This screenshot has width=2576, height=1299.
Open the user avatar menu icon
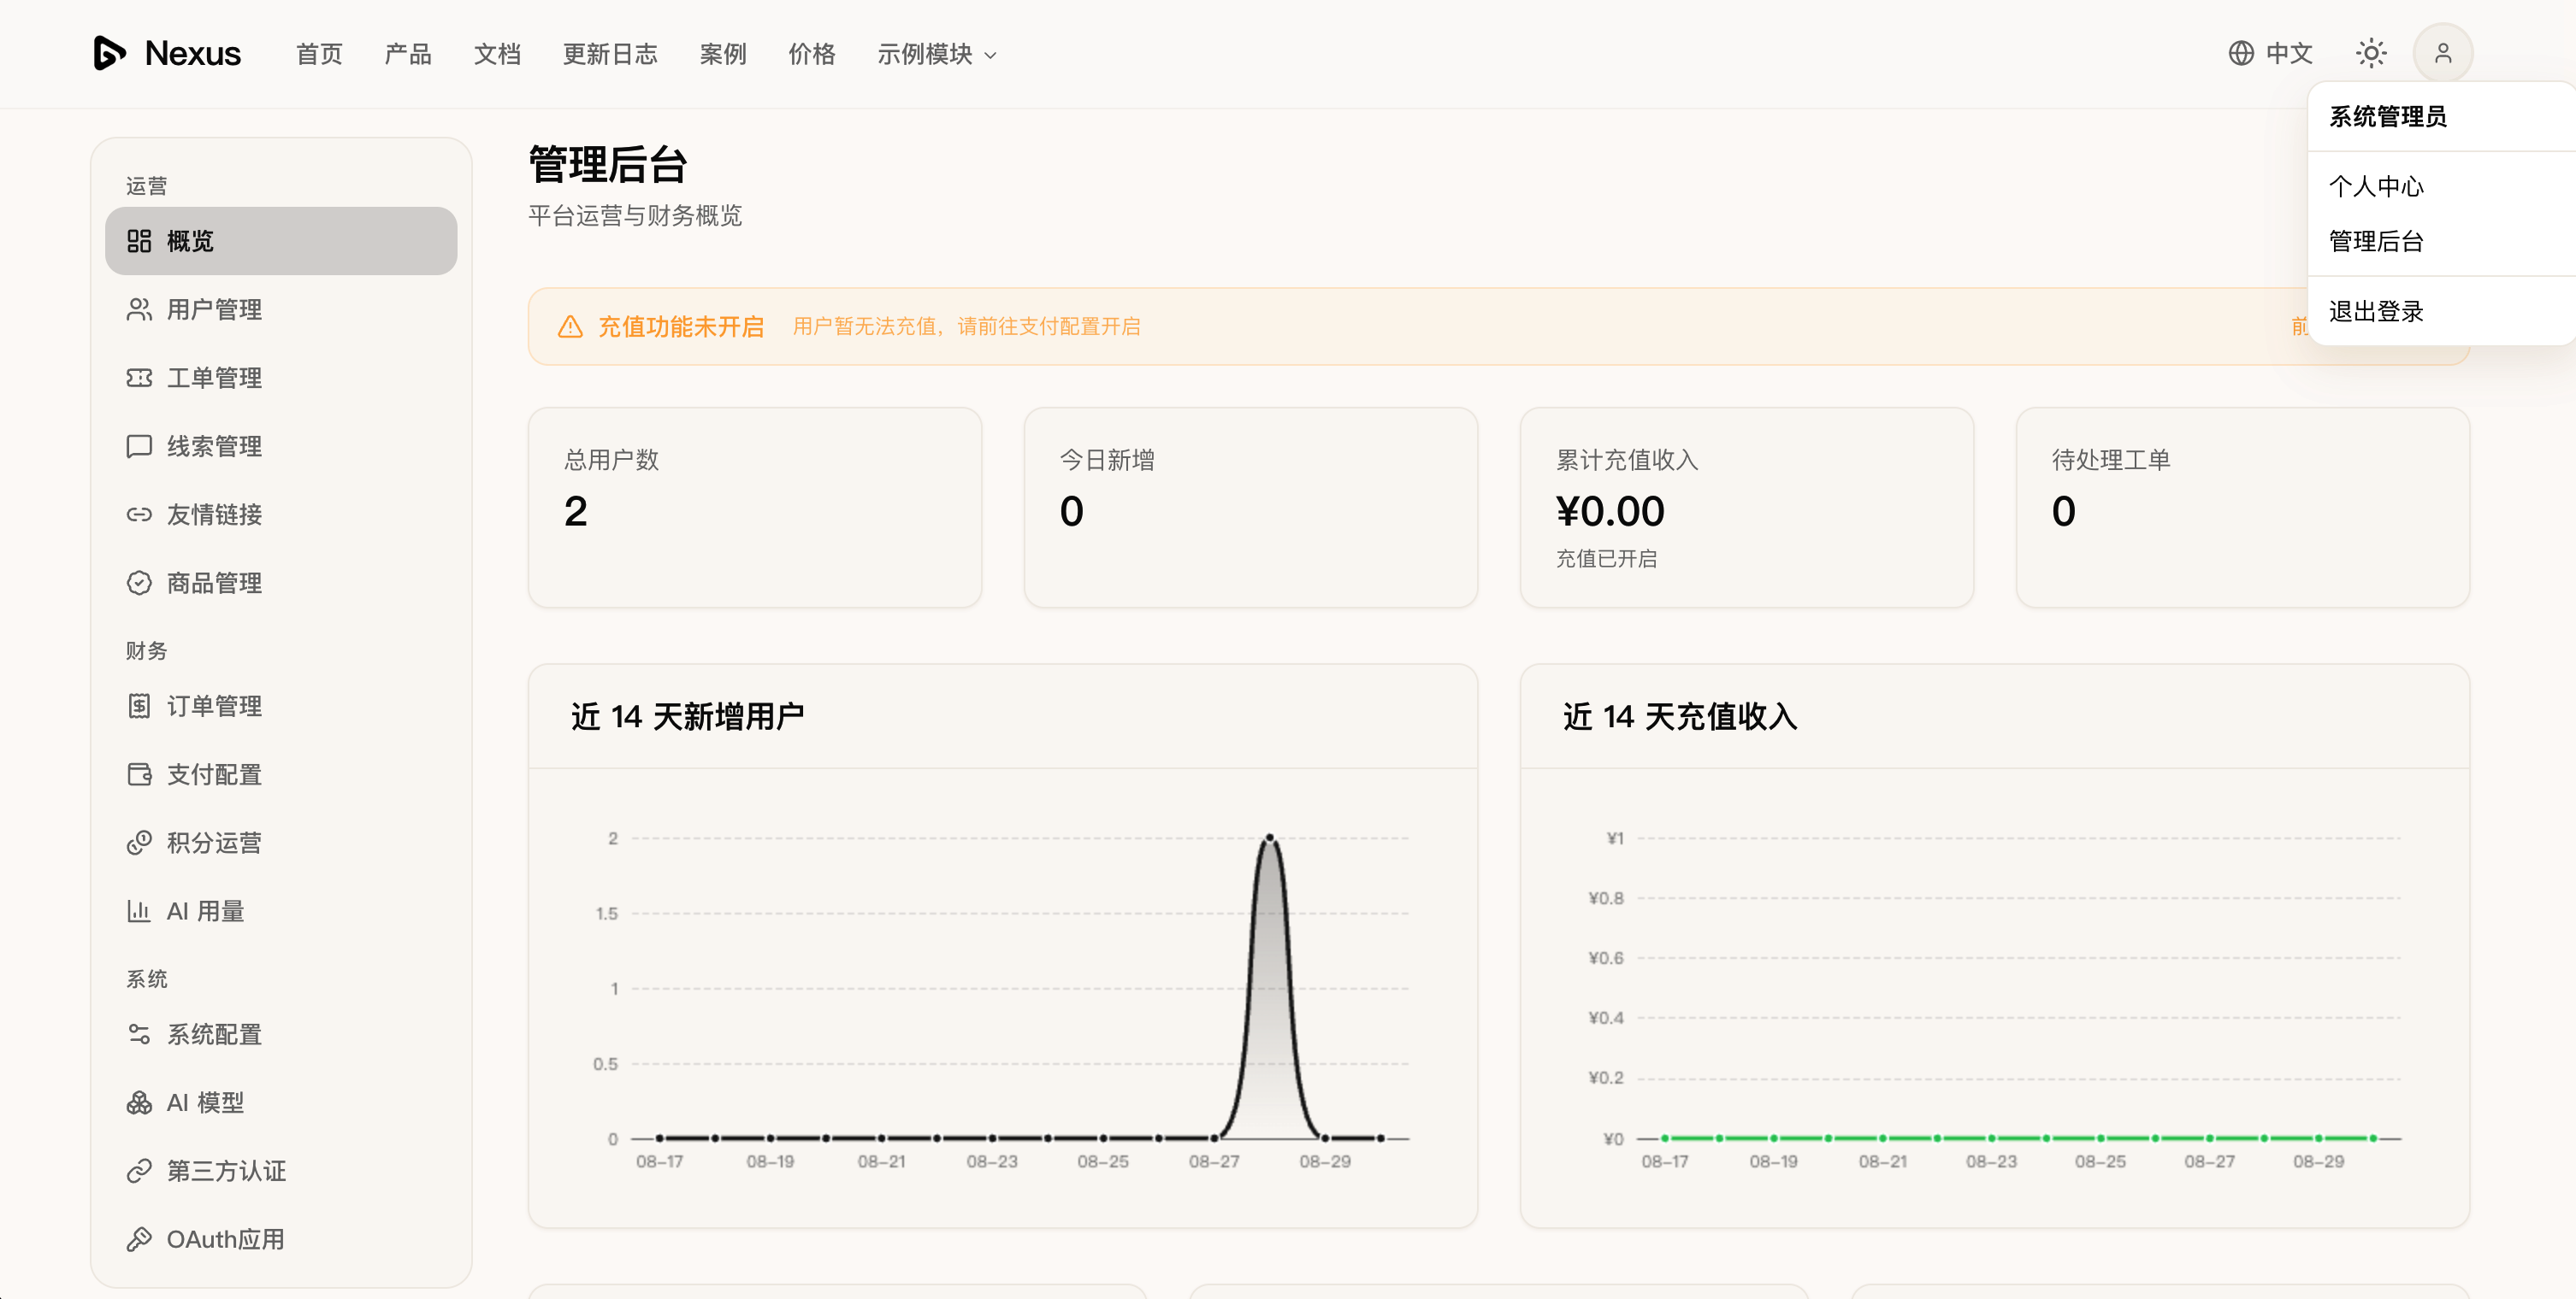click(x=2443, y=53)
